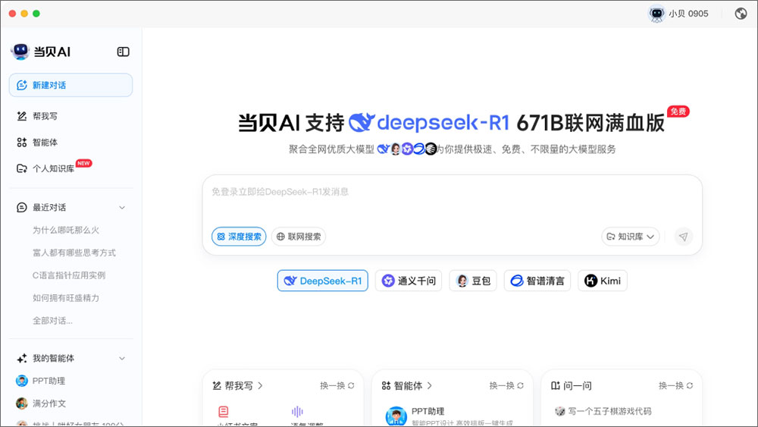The height and width of the screenshot is (427, 758).
Task: Collapse the 我的智能体 section chevron
Action: click(122, 358)
